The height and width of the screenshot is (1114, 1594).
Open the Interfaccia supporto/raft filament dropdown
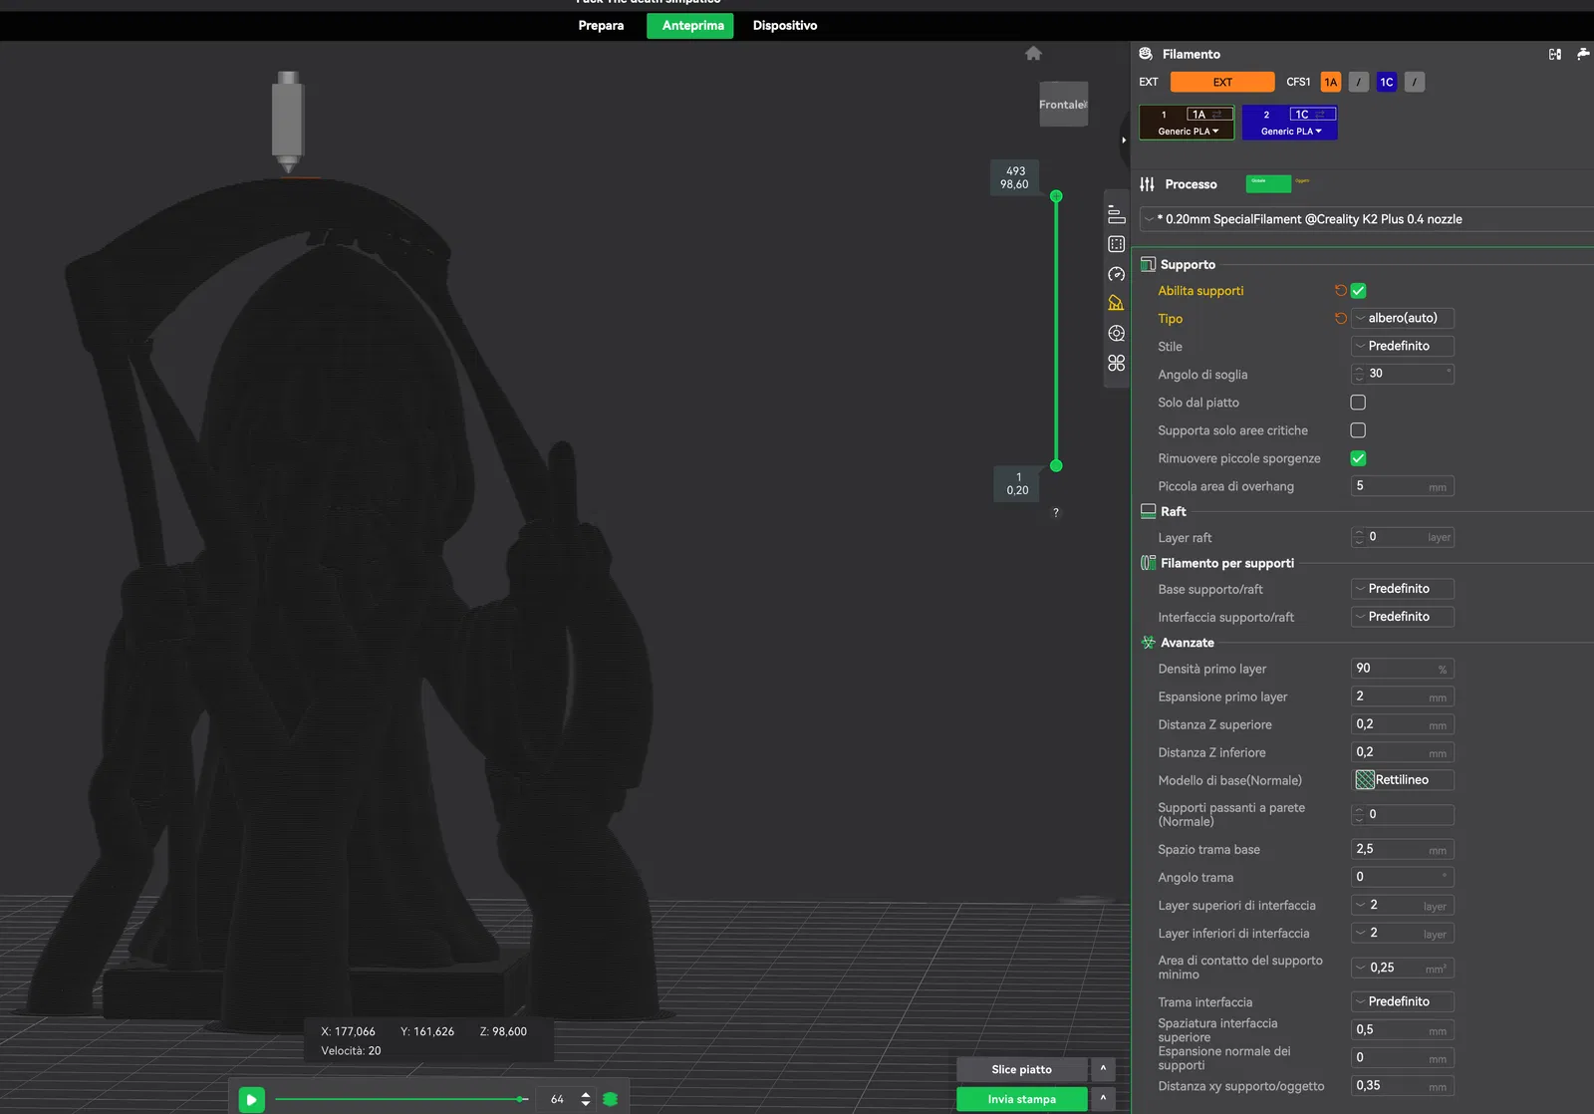click(1402, 617)
